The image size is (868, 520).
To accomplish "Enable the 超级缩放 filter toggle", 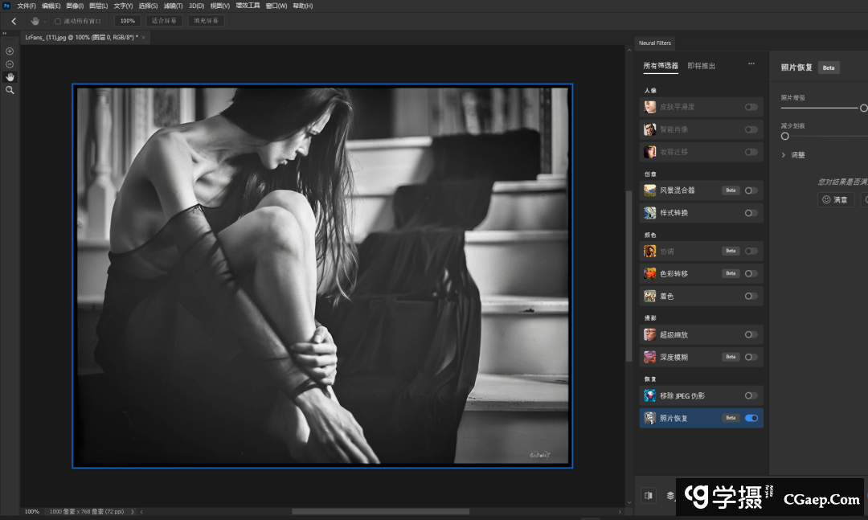I will 751,334.
